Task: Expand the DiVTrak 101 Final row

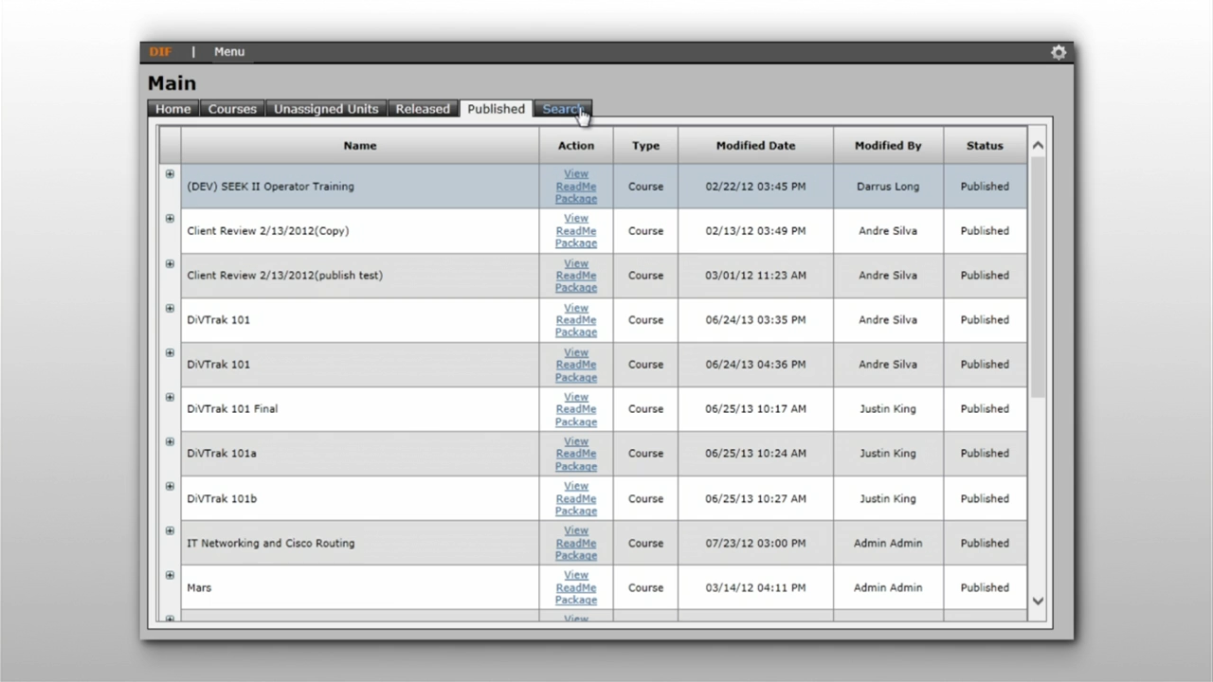Action: pos(170,398)
